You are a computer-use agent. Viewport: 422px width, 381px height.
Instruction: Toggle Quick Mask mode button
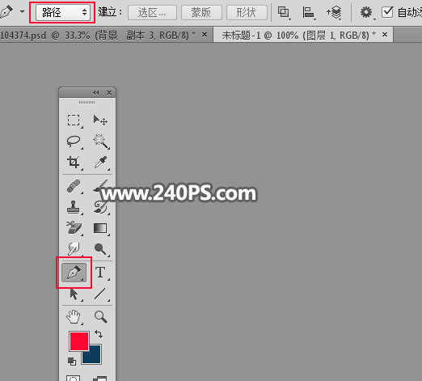(x=73, y=378)
